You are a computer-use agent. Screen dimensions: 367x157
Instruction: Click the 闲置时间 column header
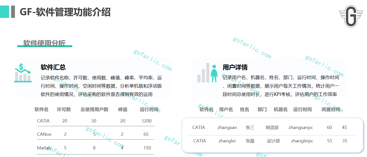tap(331, 110)
